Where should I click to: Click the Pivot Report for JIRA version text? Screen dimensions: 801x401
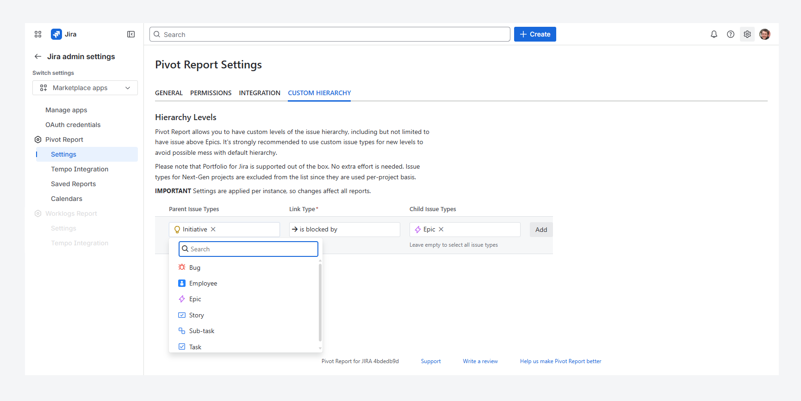pyautogui.click(x=360, y=361)
